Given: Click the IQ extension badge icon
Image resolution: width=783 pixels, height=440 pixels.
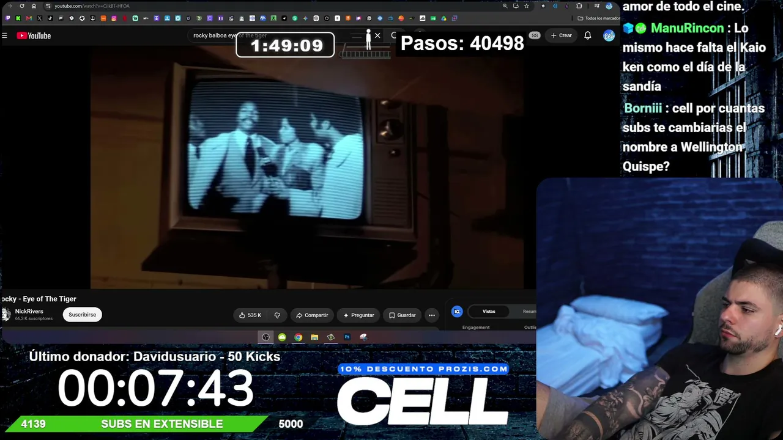Looking at the screenshot, I should pos(457,312).
